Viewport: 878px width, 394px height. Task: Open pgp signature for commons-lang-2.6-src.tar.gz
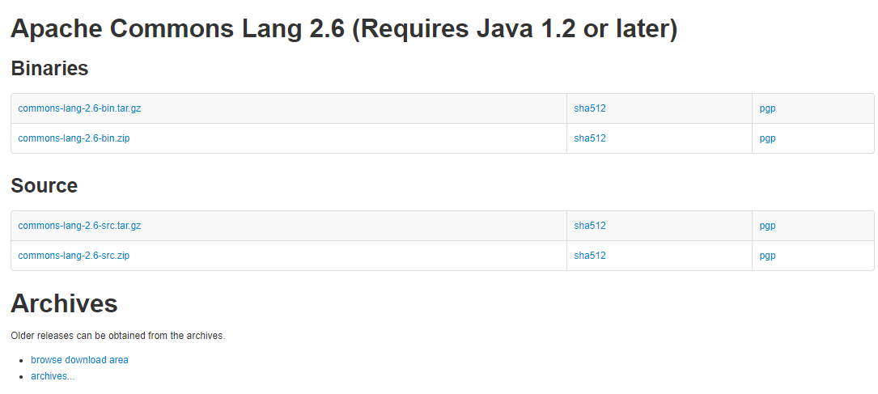tap(768, 227)
